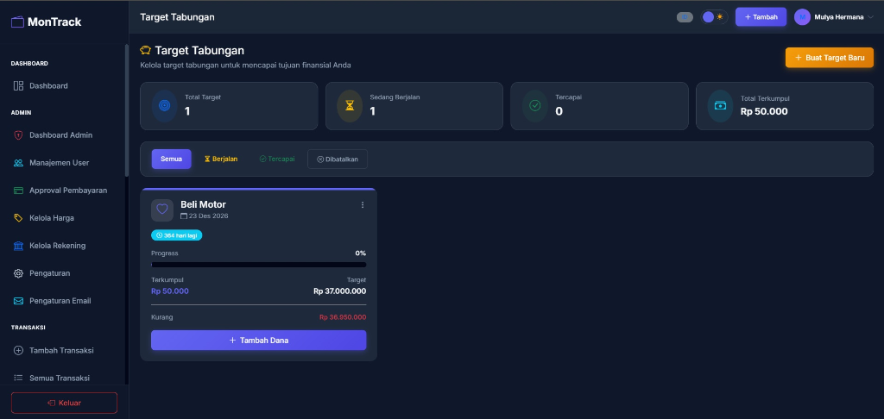The height and width of the screenshot is (419, 884).
Task: Click the Beli Motor progress bar
Action: point(258,265)
